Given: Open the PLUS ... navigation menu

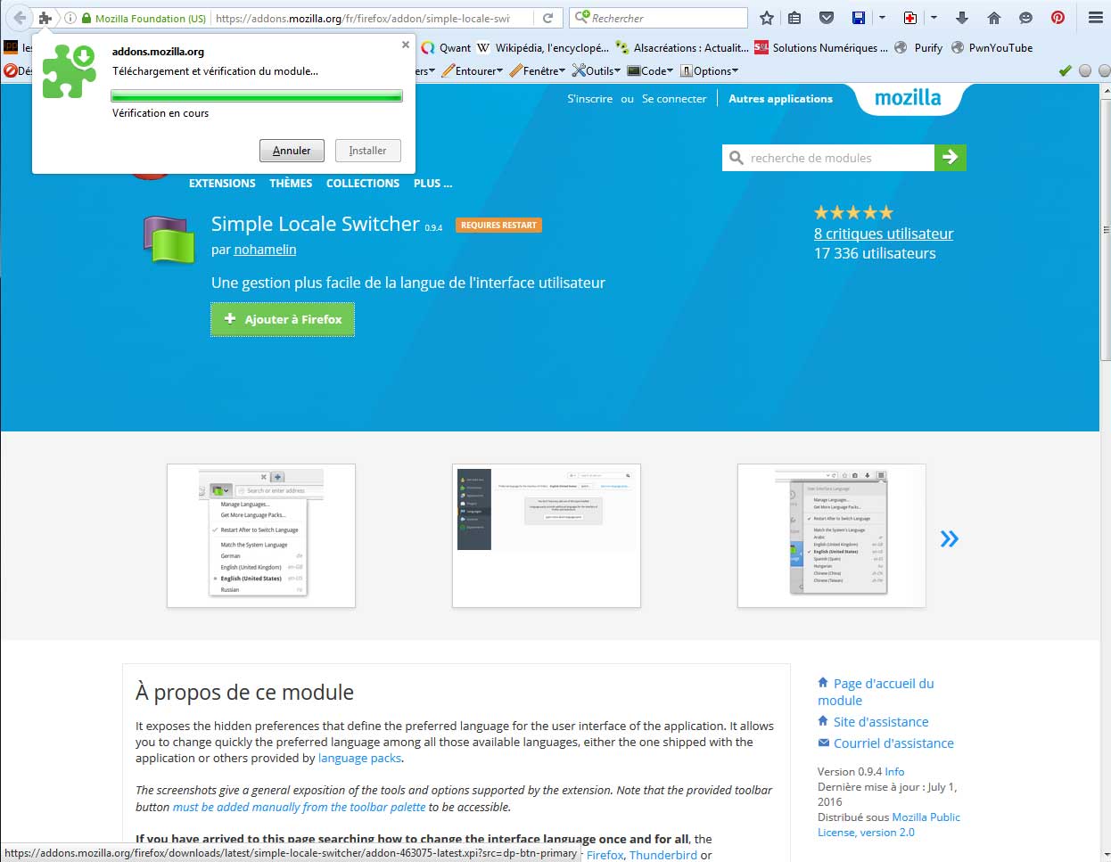Looking at the screenshot, I should point(432,183).
